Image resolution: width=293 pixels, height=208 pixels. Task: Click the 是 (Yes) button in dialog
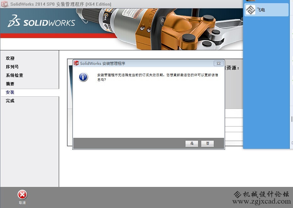(192, 143)
